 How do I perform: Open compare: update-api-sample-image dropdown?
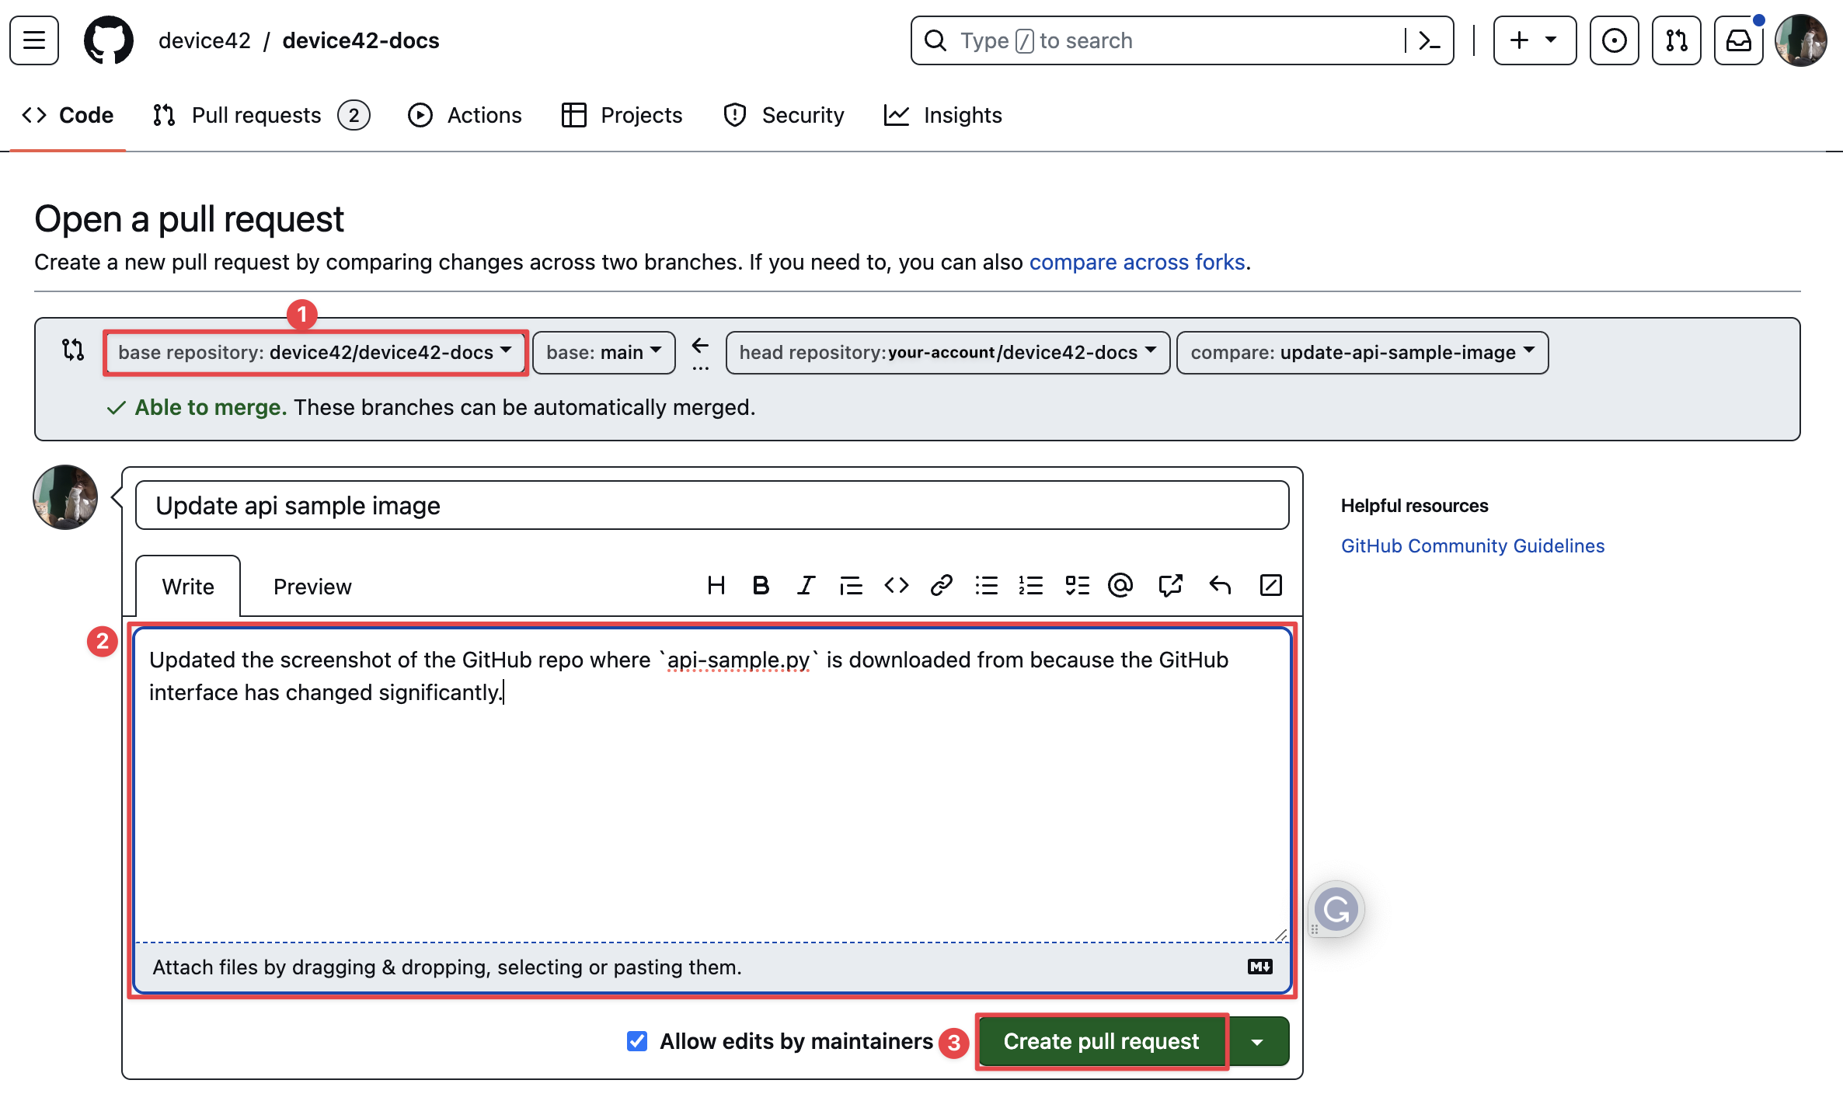tap(1362, 353)
